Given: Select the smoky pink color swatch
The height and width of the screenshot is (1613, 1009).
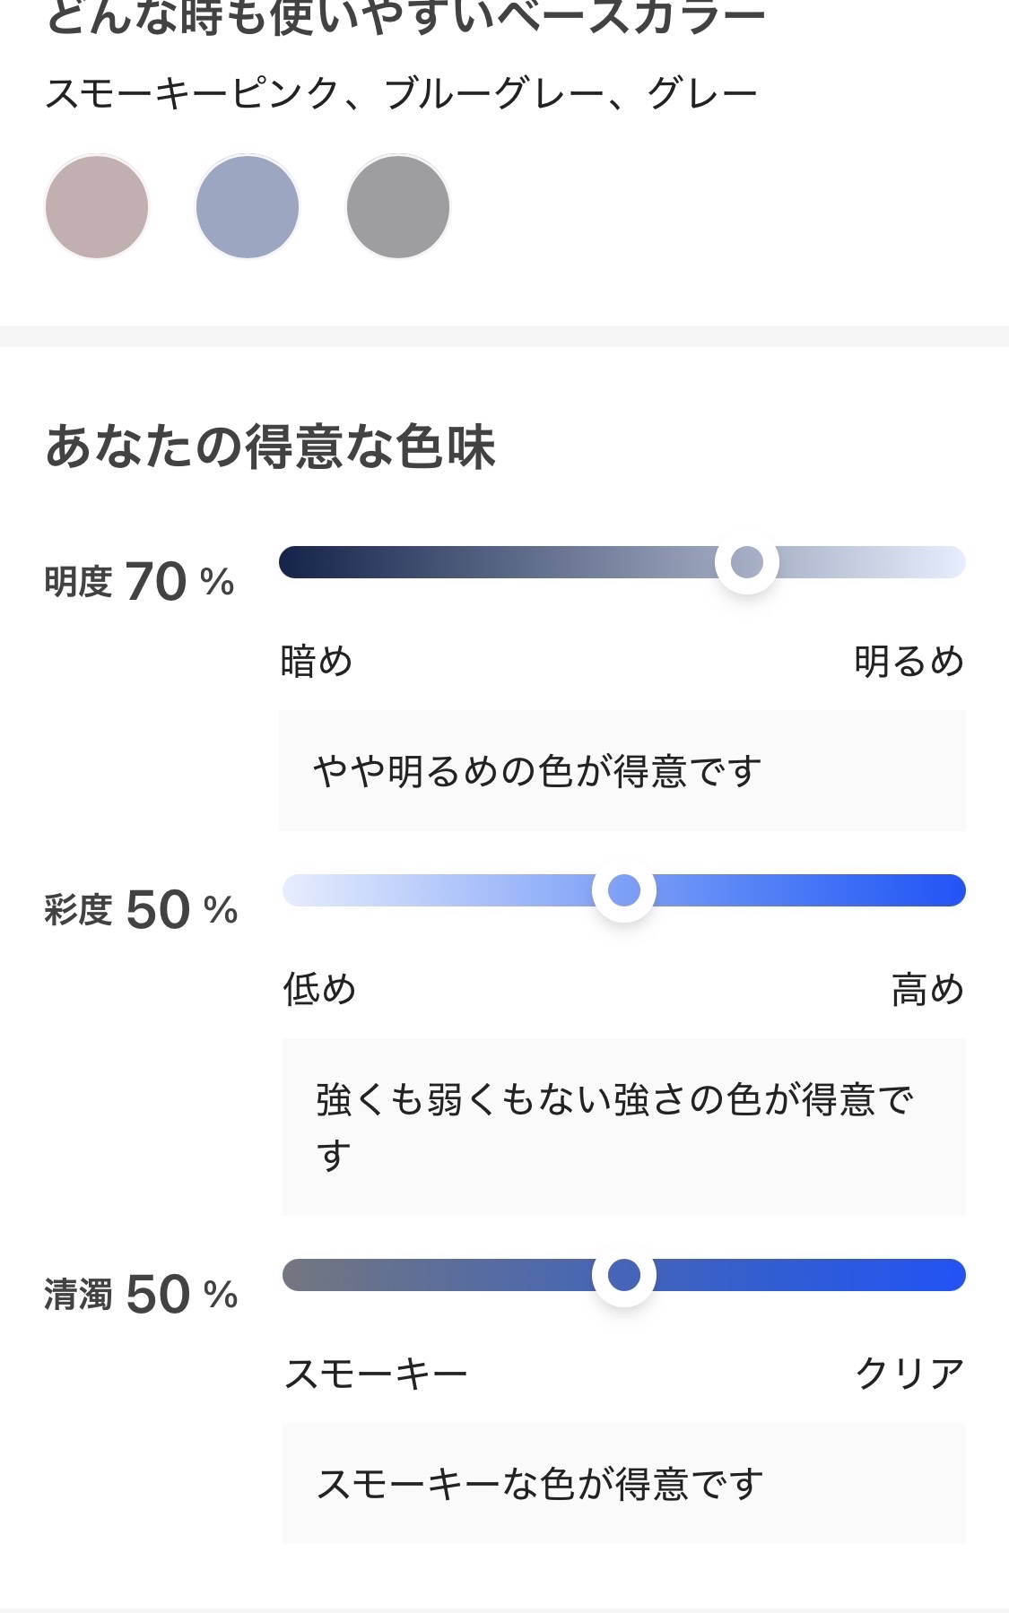Looking at the screenshot, I should (97, 207).
